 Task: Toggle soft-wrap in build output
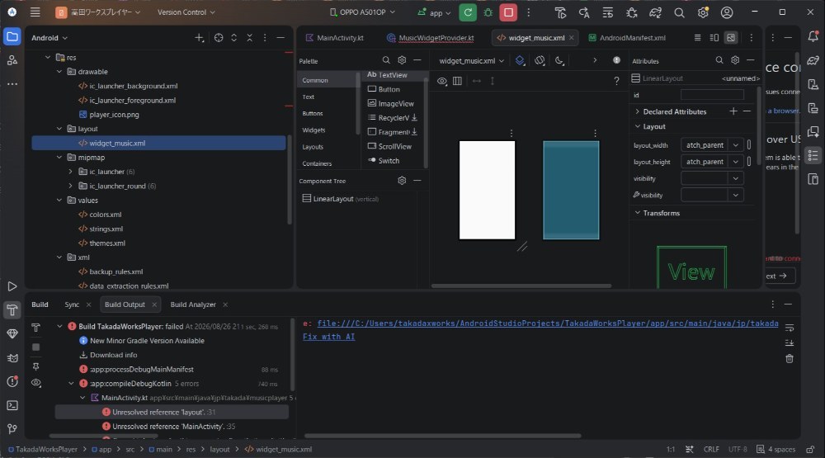click(790, 328)
